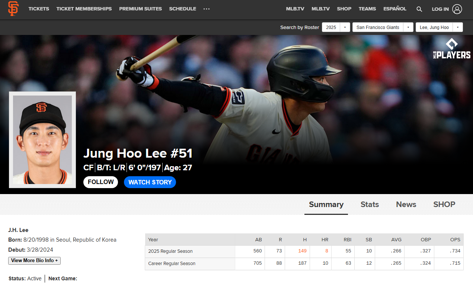The height and width of the screenshot is (287, 473).
Task: Click the SB column header
Action: [x=368, y=240]
